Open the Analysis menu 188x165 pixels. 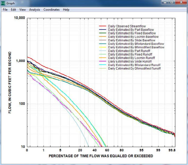(34, 9)
